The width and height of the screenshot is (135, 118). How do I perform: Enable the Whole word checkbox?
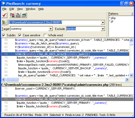click(x=45, y=35)
